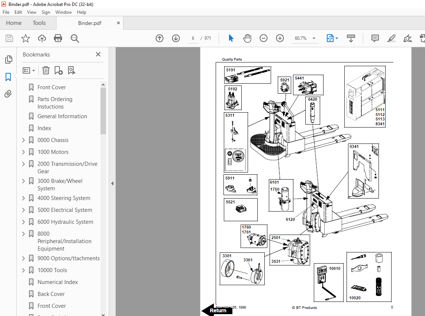425x316 pixels.
Task: Expand the 10000 Tools bookmark
Action: tap(23, 270)
